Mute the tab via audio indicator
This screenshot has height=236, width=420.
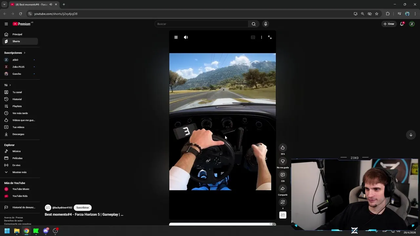pyautogui.click(x=51, y=4)
